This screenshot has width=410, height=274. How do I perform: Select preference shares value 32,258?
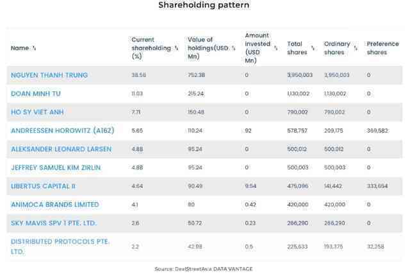click(375, 247)
